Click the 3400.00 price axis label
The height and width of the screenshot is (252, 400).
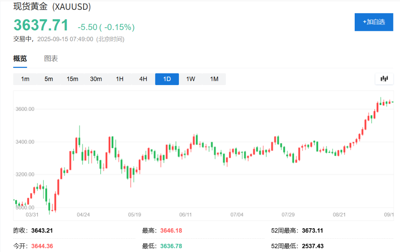[x=24, y=142]
